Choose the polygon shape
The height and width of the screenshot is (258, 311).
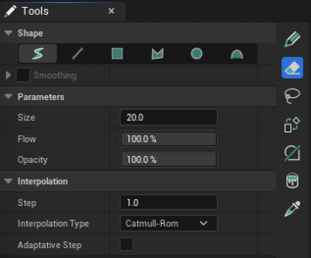point(157,53)
